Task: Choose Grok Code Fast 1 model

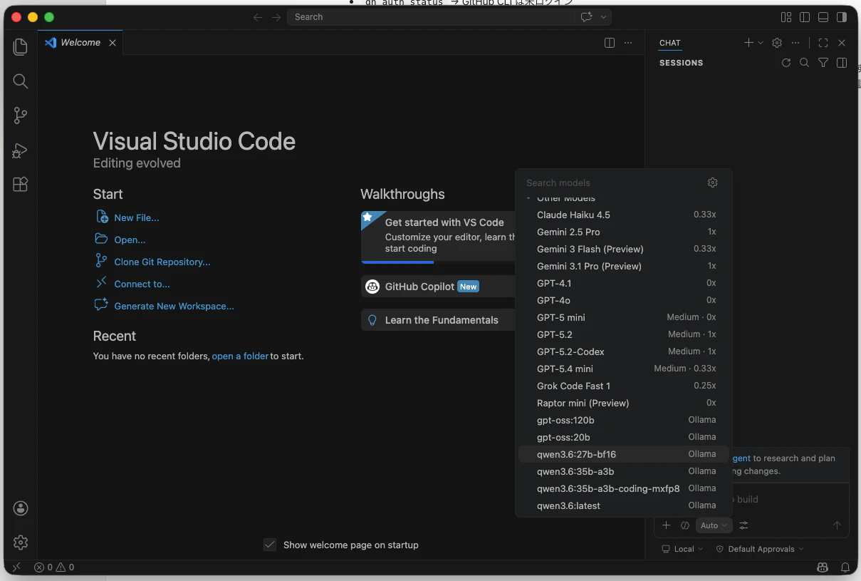Action: click(624, 386)
